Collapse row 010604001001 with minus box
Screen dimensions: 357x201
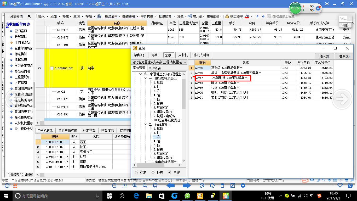coord(52,68)
